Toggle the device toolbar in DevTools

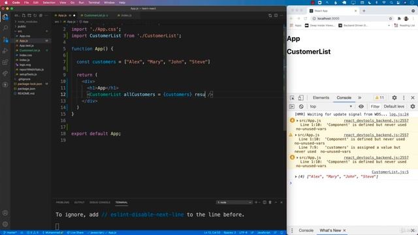[x=300, y=98]
